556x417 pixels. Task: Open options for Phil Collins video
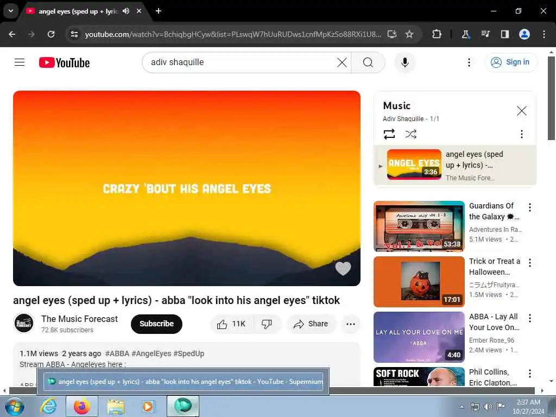(530, 374)
